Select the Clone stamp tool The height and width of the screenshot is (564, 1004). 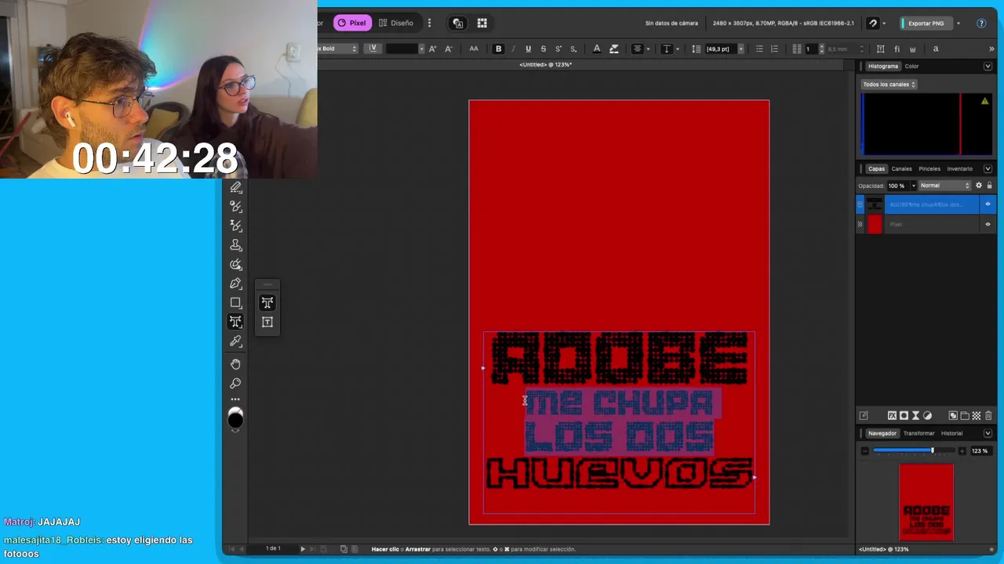[x=235, y=245]
